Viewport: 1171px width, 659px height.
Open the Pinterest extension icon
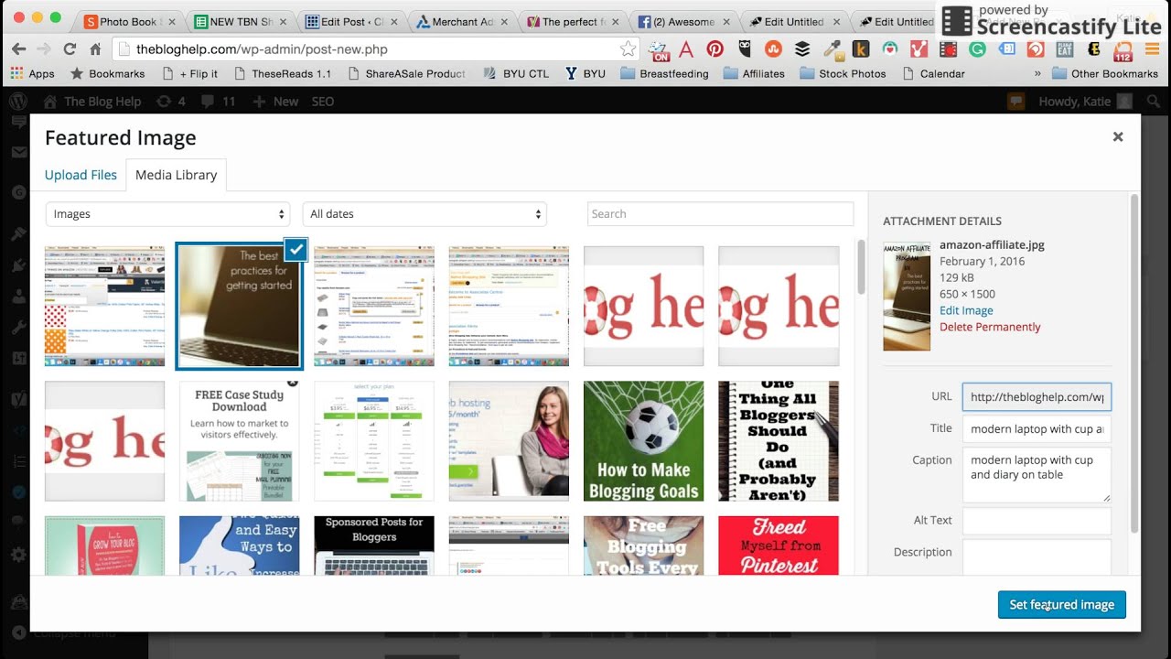pos(714,49)
